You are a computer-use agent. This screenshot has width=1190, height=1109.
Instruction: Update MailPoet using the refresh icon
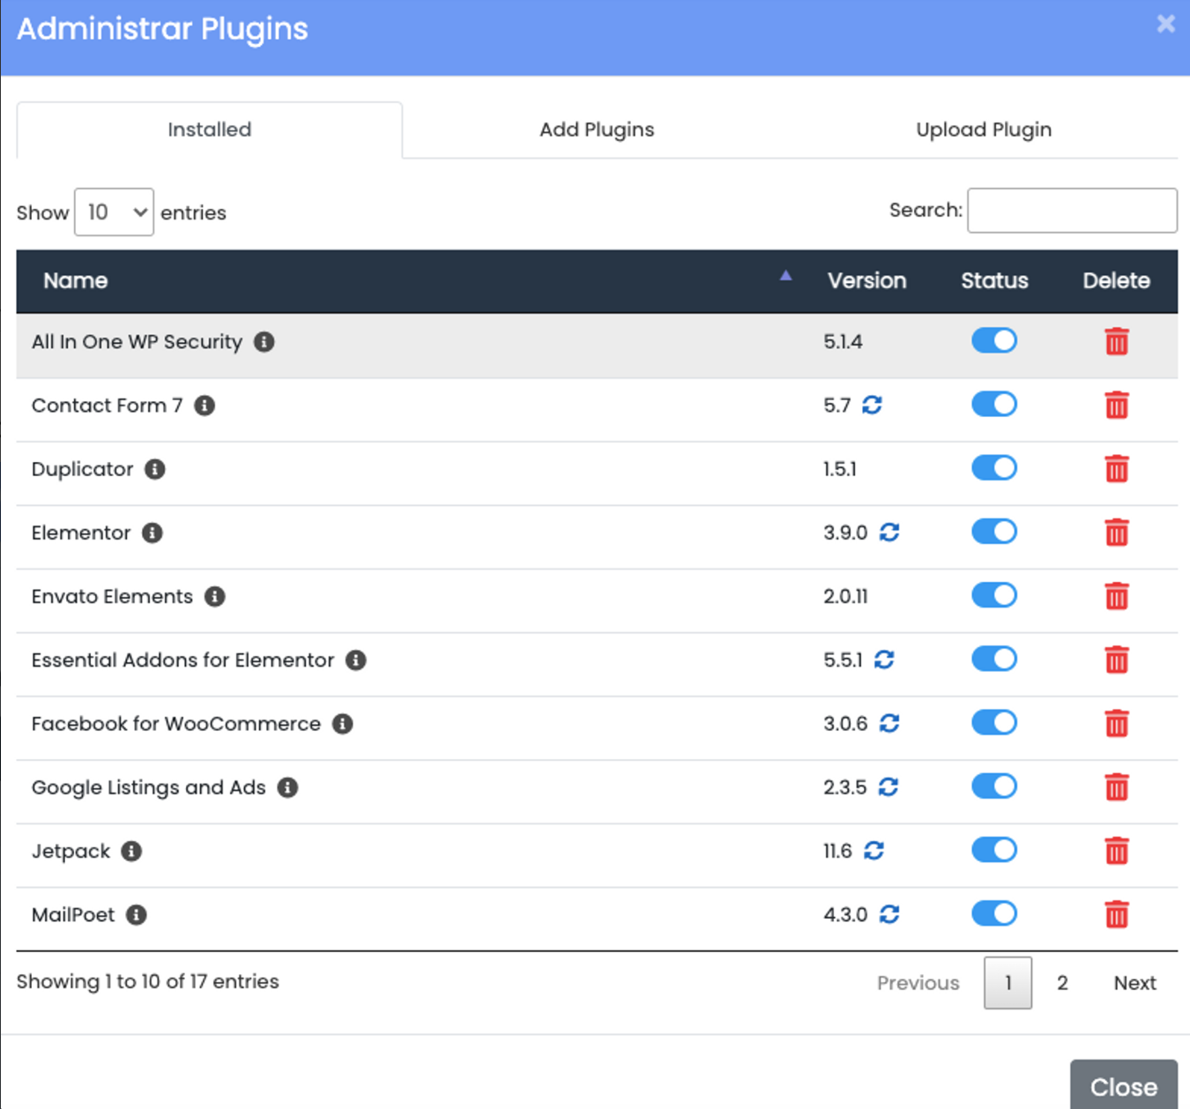tap(889, 915)
